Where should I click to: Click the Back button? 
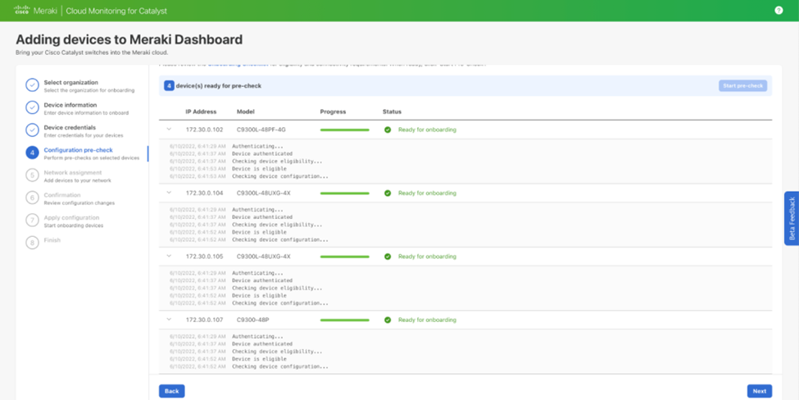172,391
